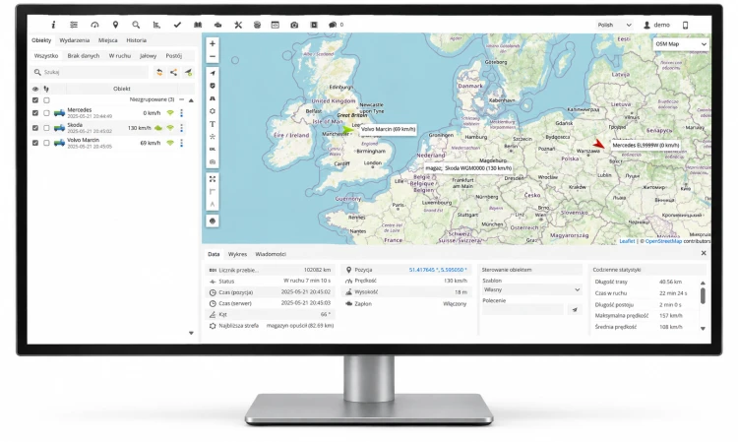Image resolution: width=738 pixels, height=442 pixels.
Task: Click the Polecenie command input field
Action: [x=523, y=310]
